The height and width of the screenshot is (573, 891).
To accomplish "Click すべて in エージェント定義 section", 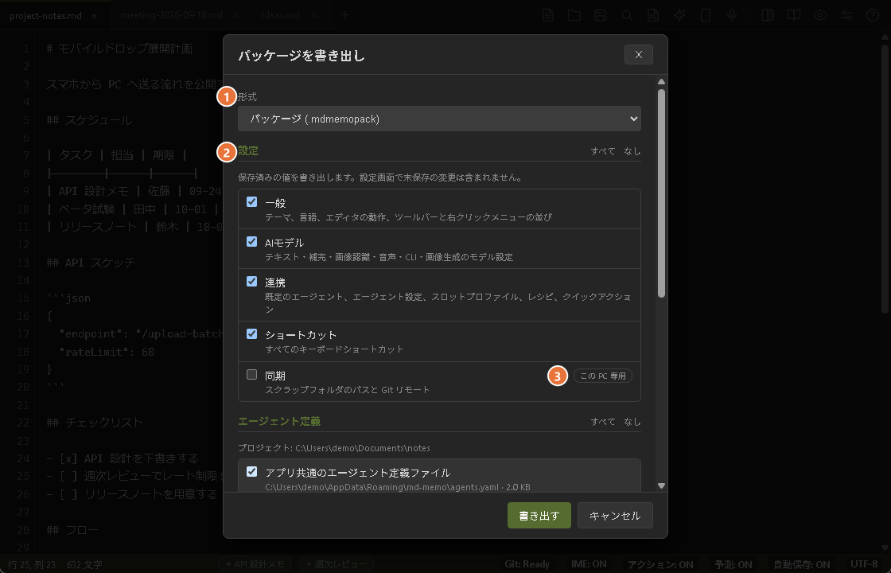I will click(603, 422).
